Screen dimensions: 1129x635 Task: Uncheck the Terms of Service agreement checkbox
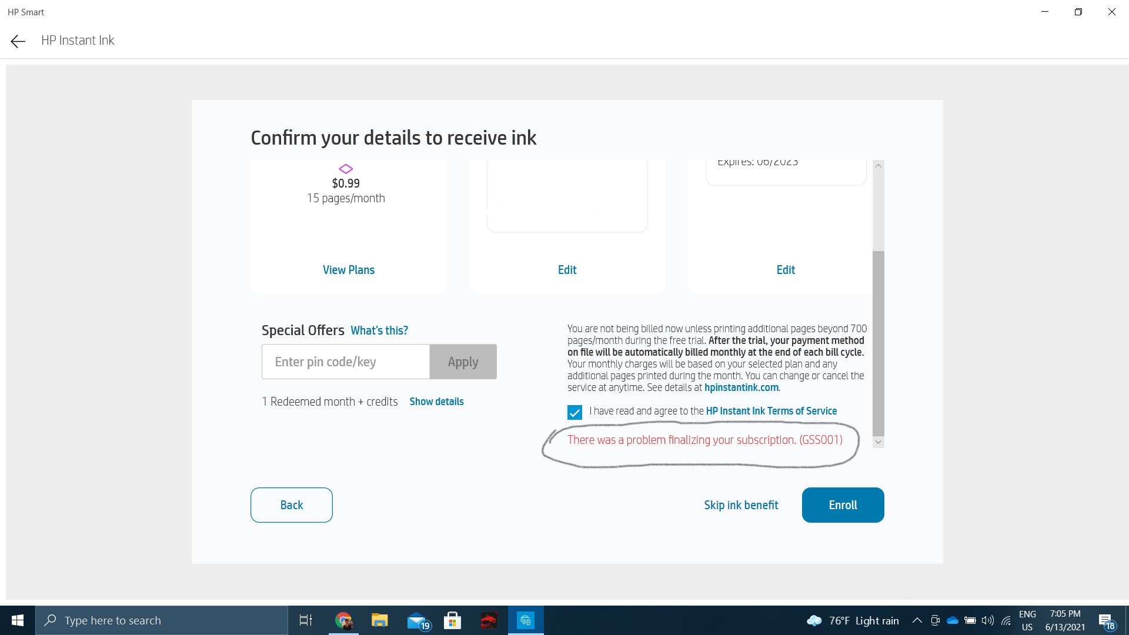tap(574, 412)
